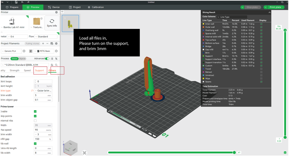Uncheck Prime tower Enable checkbox

35,112
